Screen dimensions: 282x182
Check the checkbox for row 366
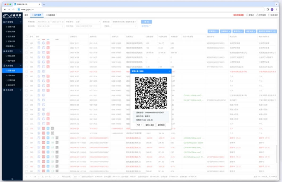[x=26, y=71]
